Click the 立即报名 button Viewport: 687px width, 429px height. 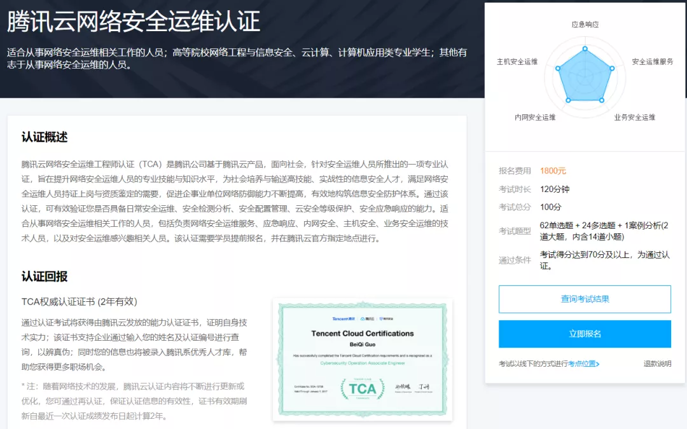coord(585,334)
